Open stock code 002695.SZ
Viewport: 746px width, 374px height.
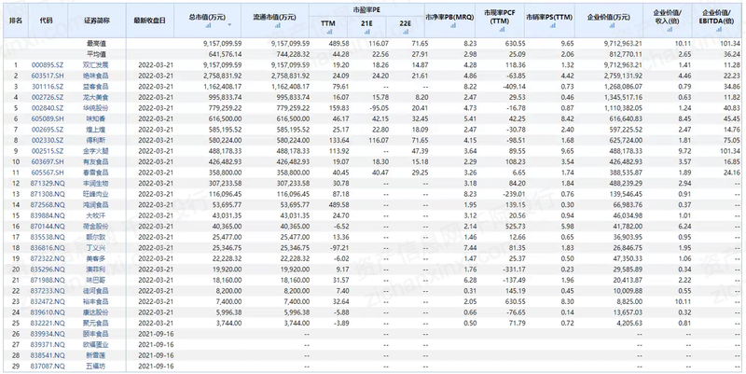(48, 130)
